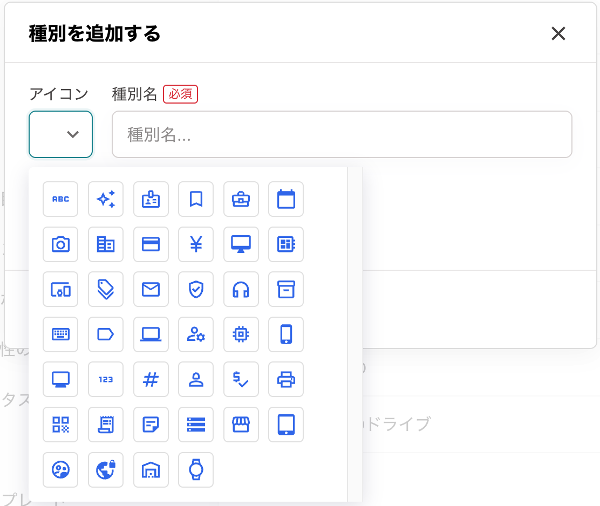Select the single person icon
Viewport: 600px width, 506px height.
coord(196,379)
